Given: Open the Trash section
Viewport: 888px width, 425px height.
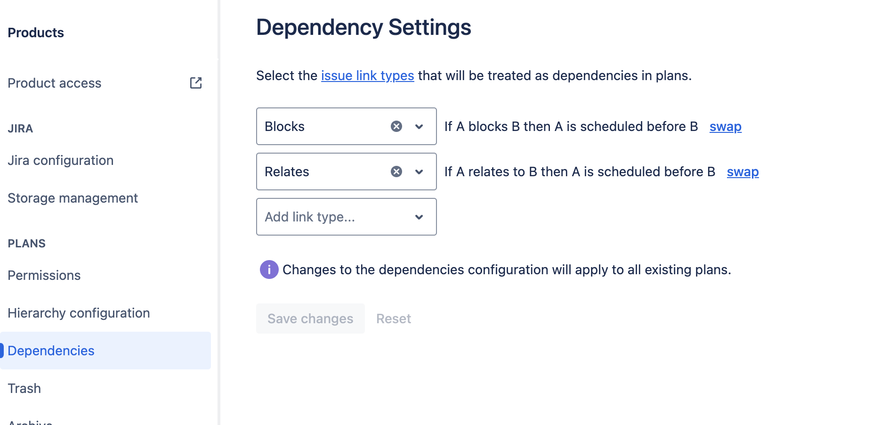Looking at the screenshot, I should [x=24, y=388].
